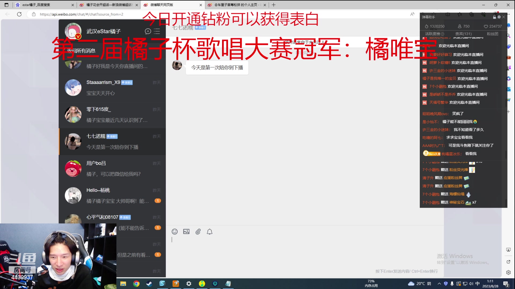The height and width of the screenshot is (289, 515).
Task: Click the bell notification icon in chat toolbar
Action: coord(209,232)
